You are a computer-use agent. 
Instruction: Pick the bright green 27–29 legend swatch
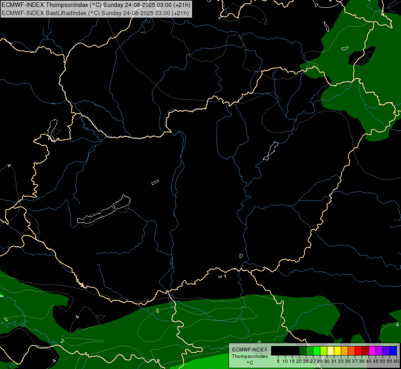[x=317, y=351]
